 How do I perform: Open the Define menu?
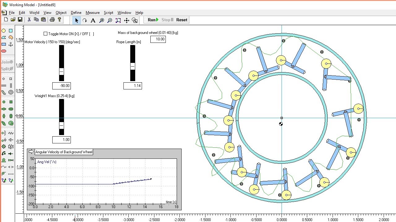point(76,13)
